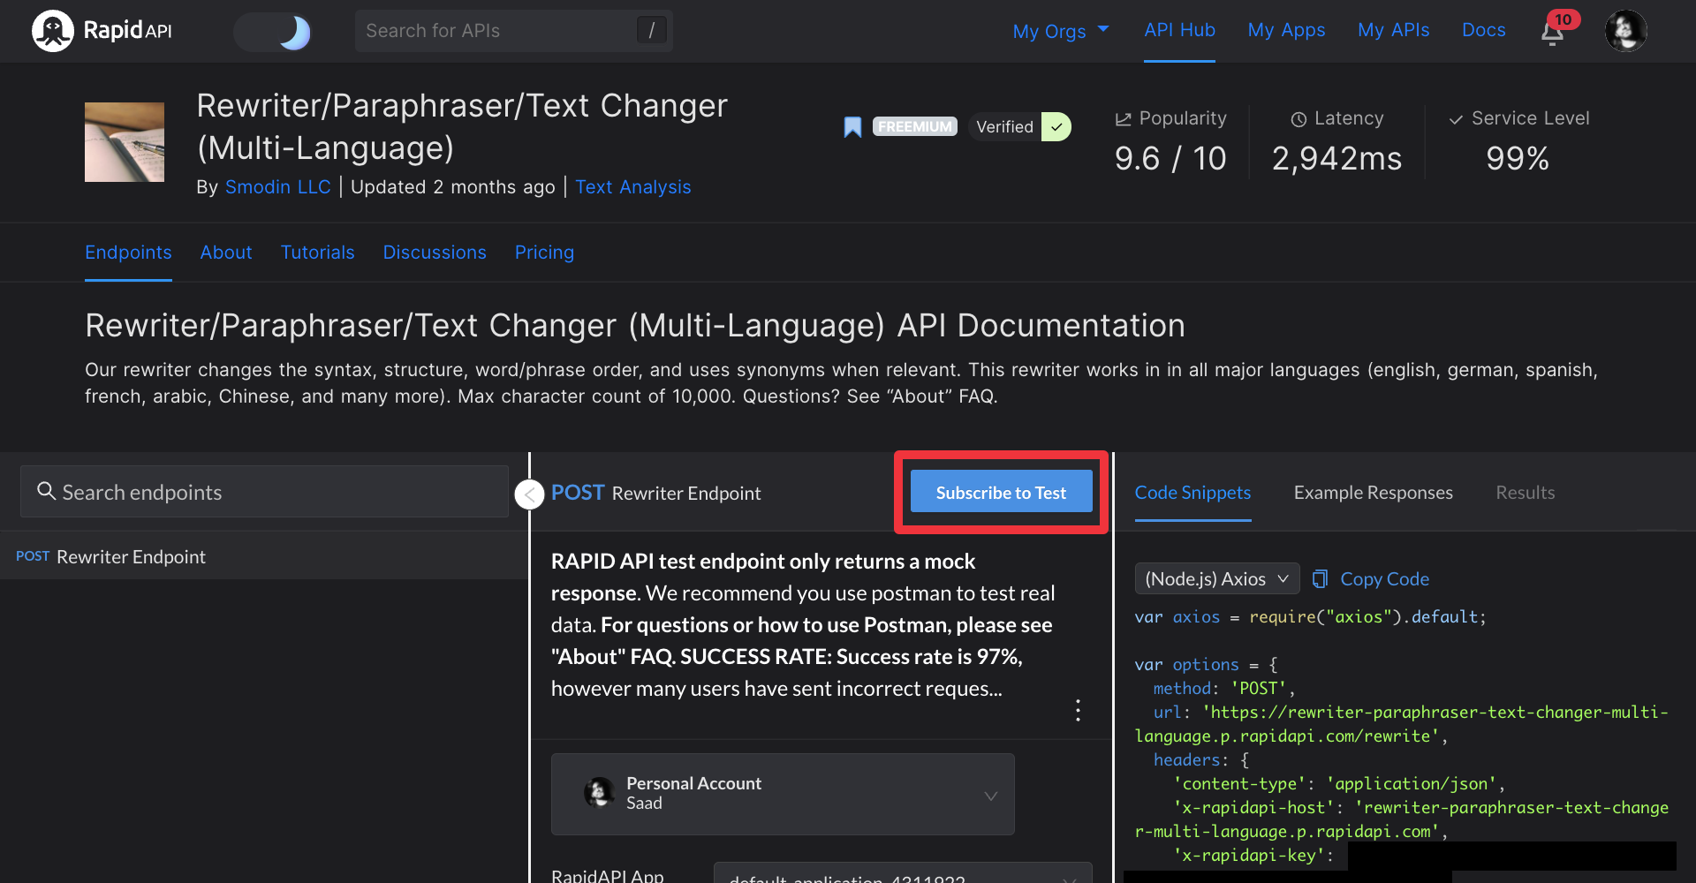Switch to the Discussions tab
The image size is (1696, 883).
435,253
